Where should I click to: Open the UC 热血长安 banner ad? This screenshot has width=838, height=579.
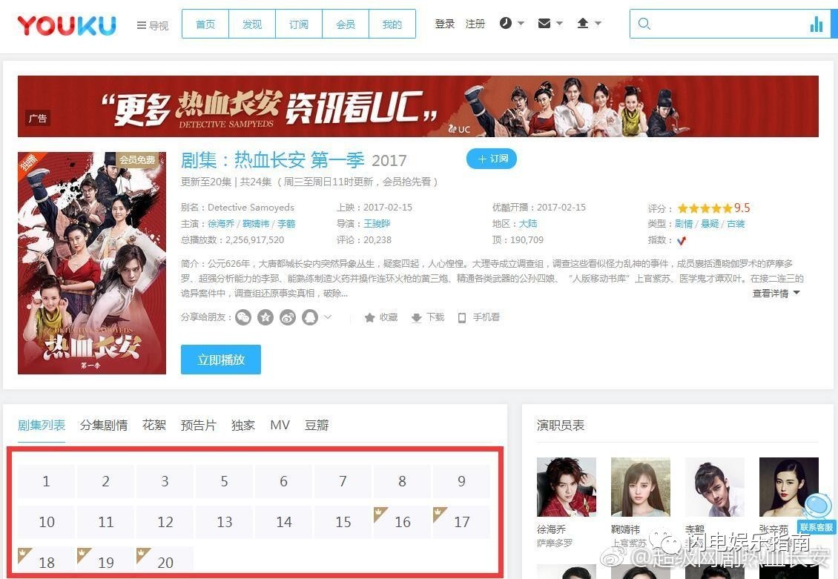pos(418,106)
